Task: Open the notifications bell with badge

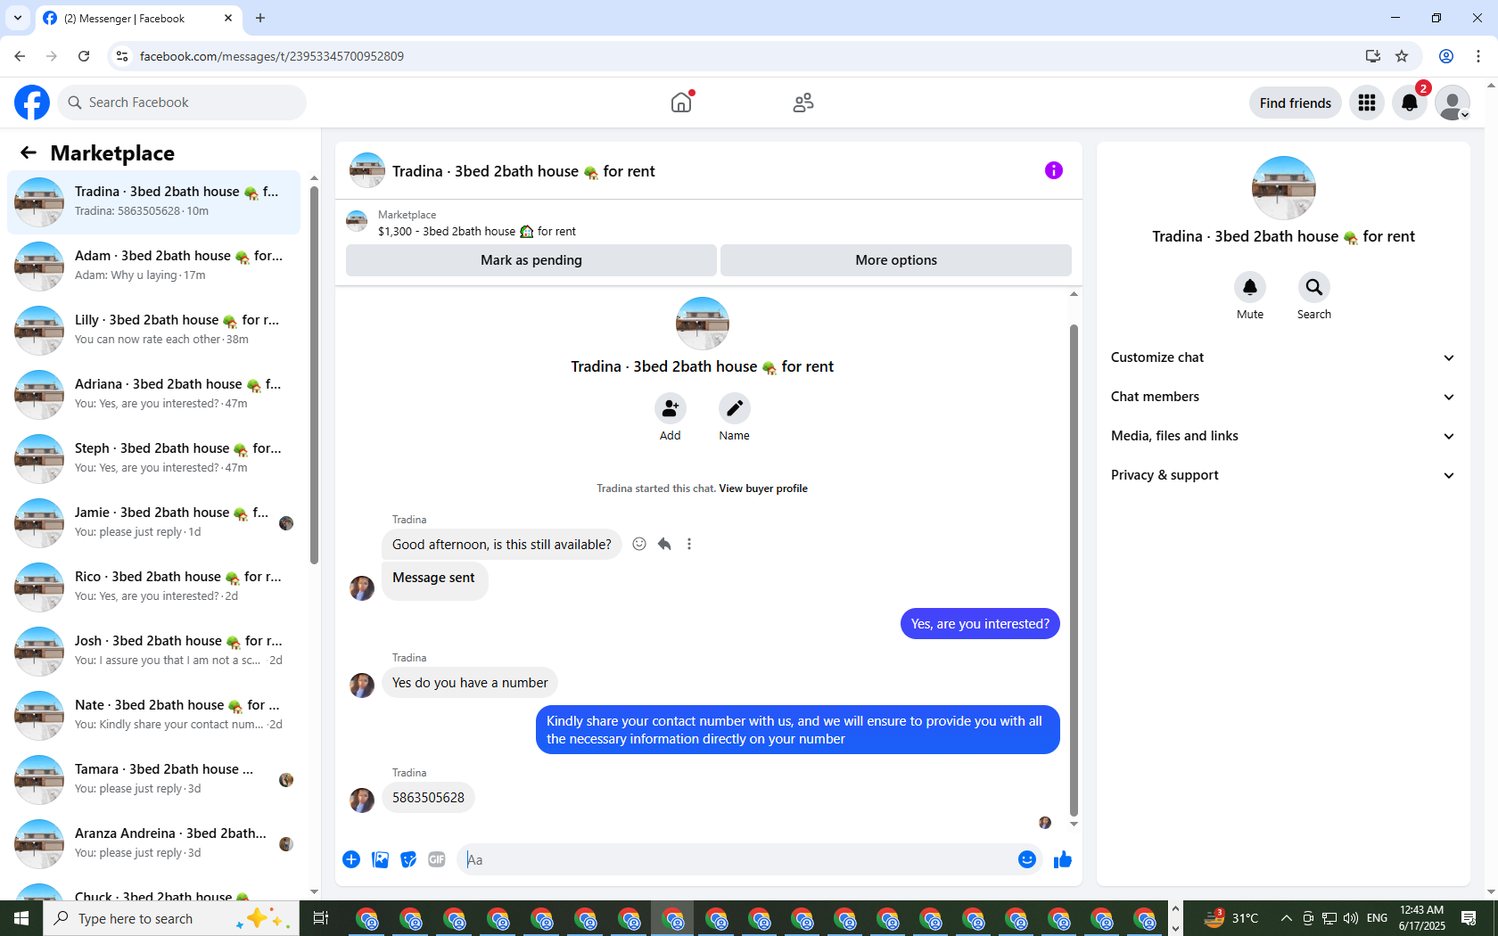Action: 1410,103
